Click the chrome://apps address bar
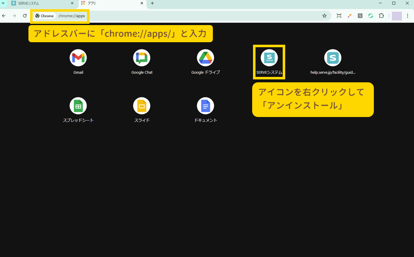The height and width of the screenshot is (257, 414). pos(188,16)
